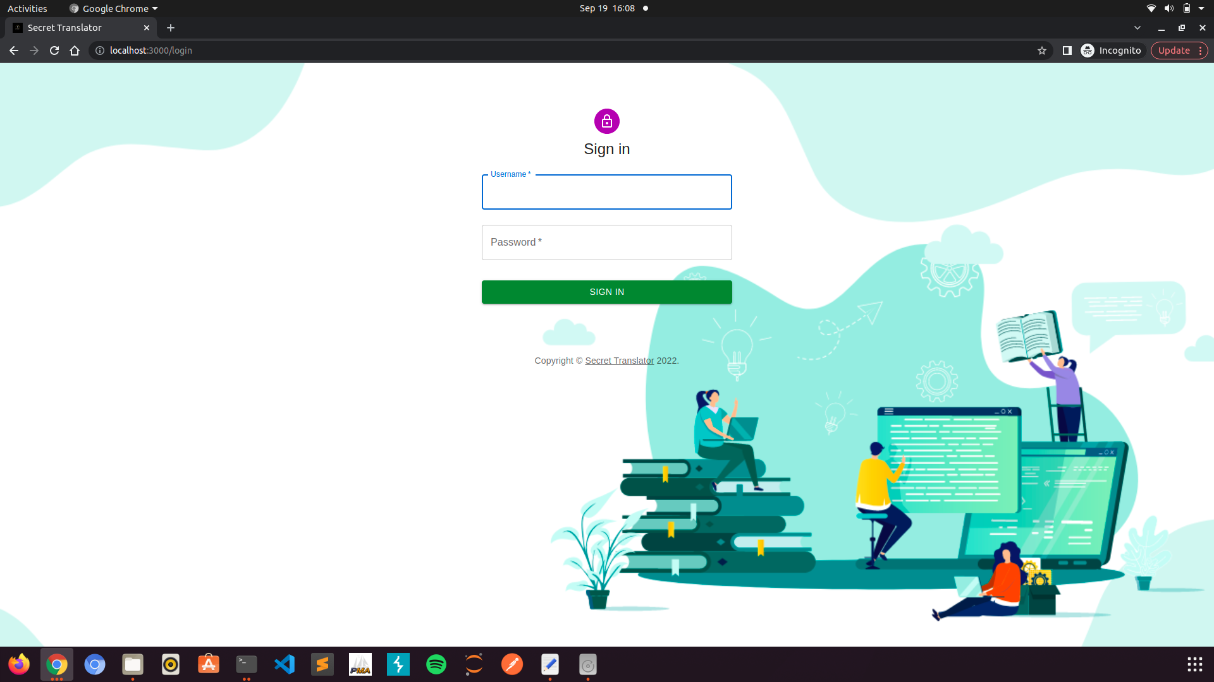Screen dimensions: 1214x682
Task: Open the Activities overview
Action: click(x=27, y=8)
